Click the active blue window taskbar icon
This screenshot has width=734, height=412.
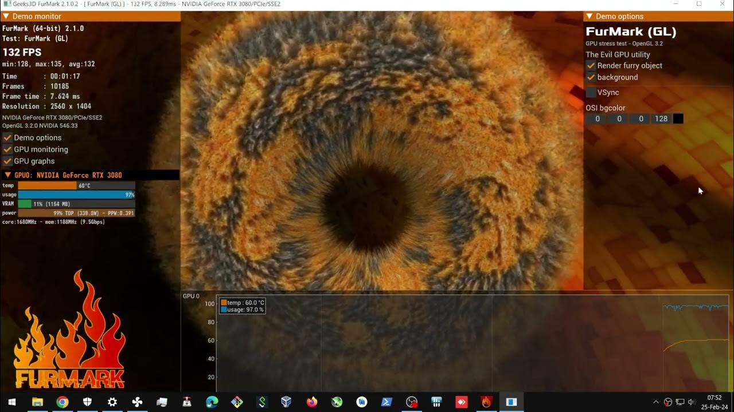(x=512, y=402)
